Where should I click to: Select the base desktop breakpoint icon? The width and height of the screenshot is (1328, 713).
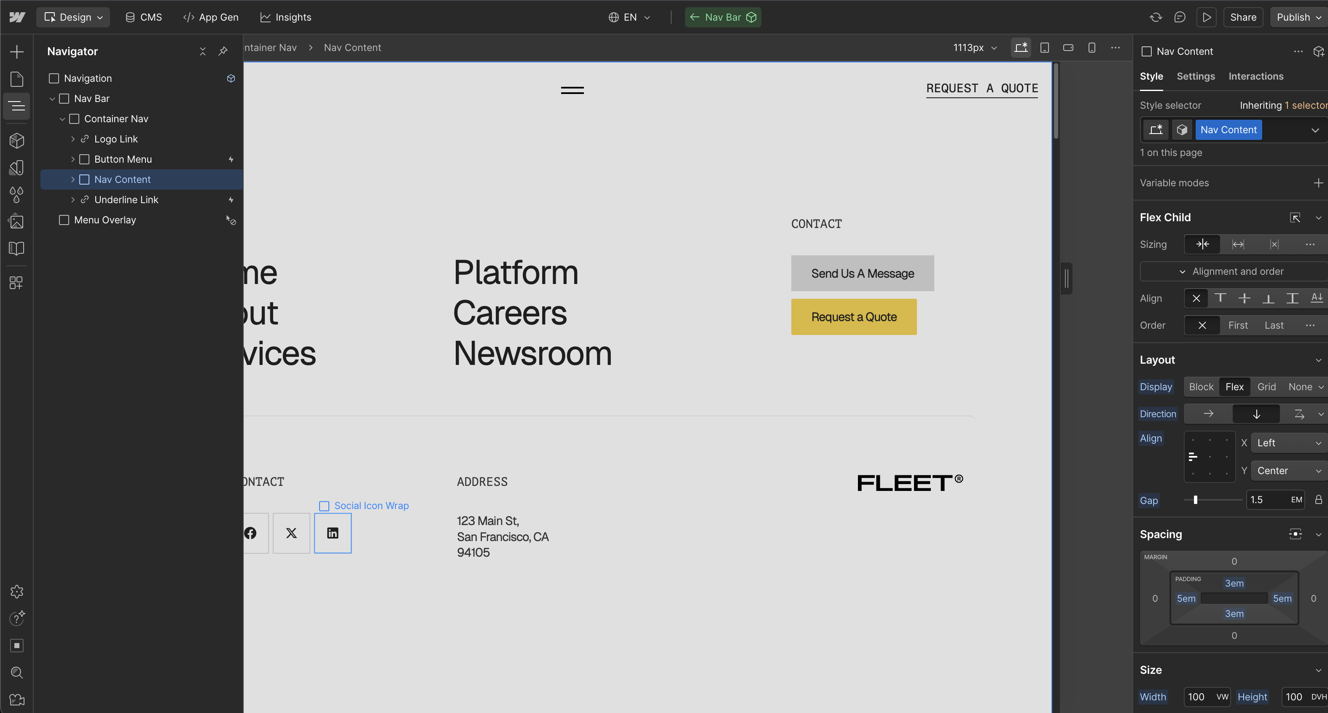point(1021,47)
